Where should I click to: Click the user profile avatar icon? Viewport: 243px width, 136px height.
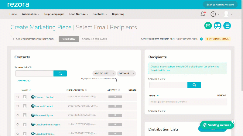[226, 14]
